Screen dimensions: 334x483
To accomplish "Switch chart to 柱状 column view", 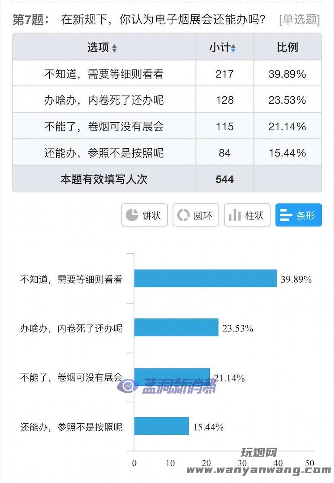I will coord(247,215).
